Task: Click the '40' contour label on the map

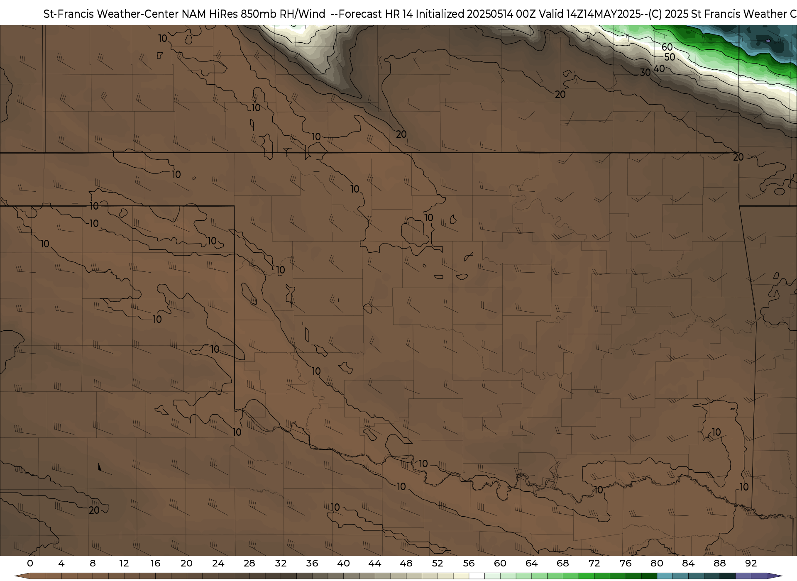Action: tap(659, 69)
